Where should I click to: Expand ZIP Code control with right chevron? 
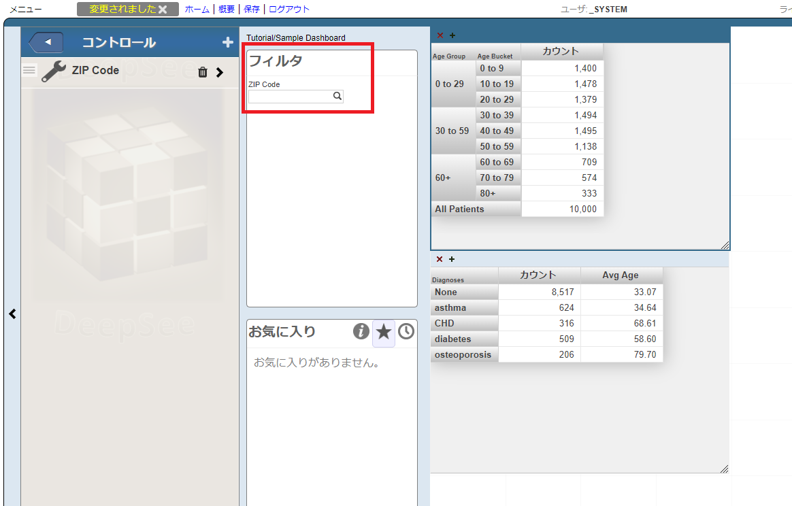[x=220, y=72]
